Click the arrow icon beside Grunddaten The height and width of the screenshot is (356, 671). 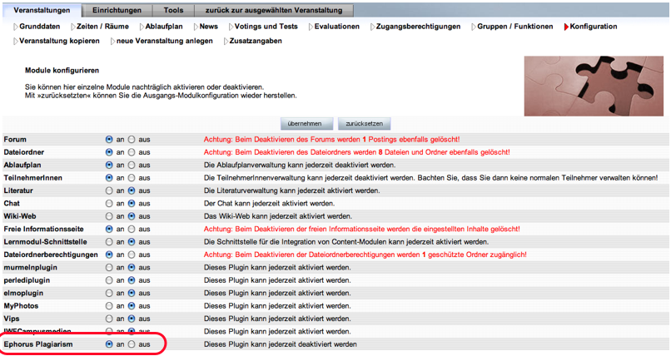coord(16,27)
